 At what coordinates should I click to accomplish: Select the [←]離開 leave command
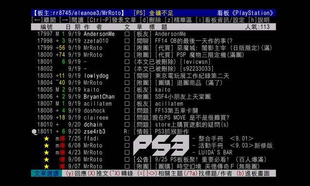click(x=44, y=20)
